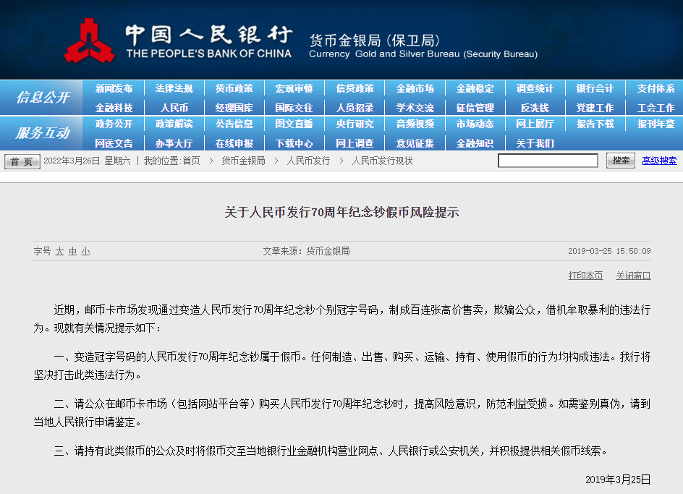Open the 宏观审慎 section
The width and height of the screenshot is (683, 494).
coord(294,88)
